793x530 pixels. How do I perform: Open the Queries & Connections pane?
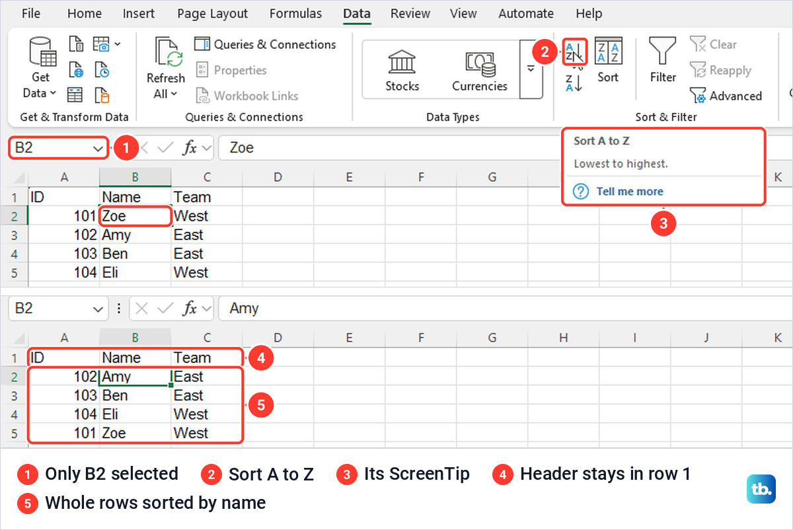click(x=265, y=44)
